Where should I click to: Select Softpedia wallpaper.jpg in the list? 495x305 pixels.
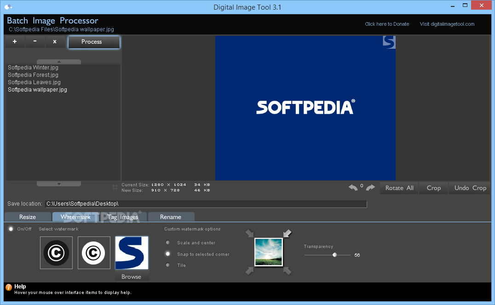click(x=37, y=90)
